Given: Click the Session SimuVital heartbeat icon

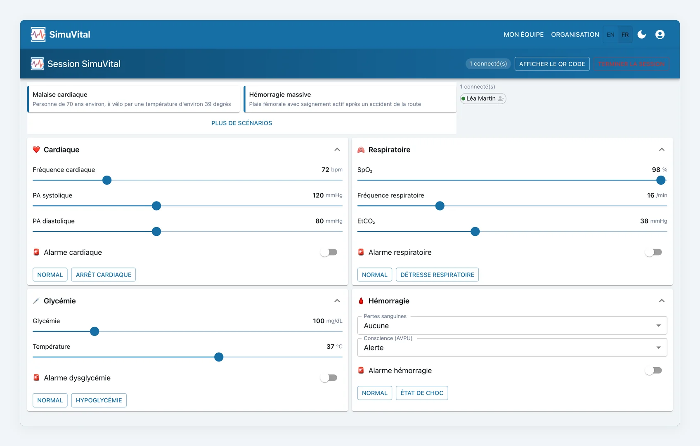Looking at the screenshot, I should pyautogui.click(x=37, y=64).
